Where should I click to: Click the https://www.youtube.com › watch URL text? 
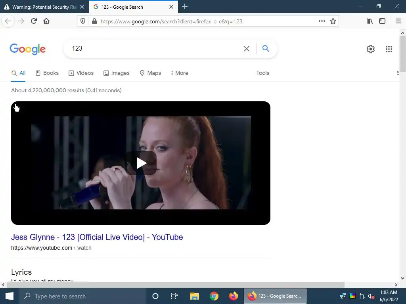point(51,248)
